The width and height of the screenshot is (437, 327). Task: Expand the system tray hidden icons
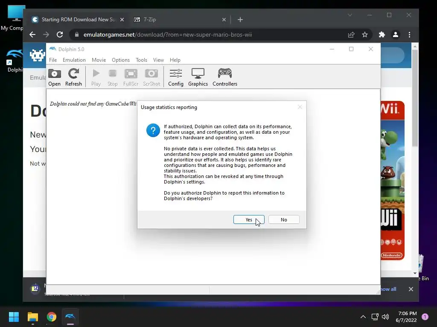tap(363, 317)
